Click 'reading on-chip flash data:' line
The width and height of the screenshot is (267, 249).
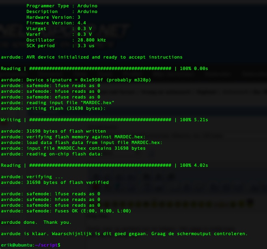[52, 154]
